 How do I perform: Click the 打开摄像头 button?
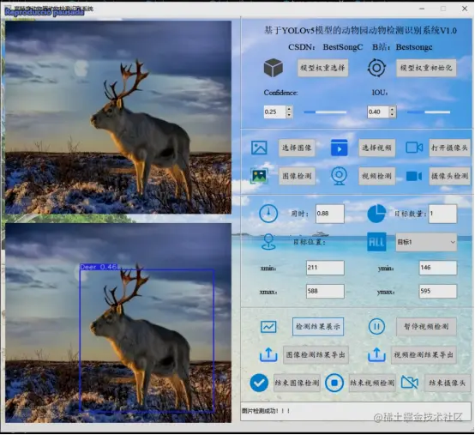449,148
